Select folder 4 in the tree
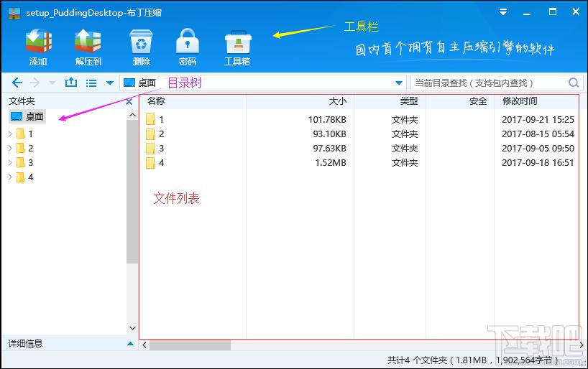This screenshot has height=369, width=588. pyautogui.click(x=24, y=177)
